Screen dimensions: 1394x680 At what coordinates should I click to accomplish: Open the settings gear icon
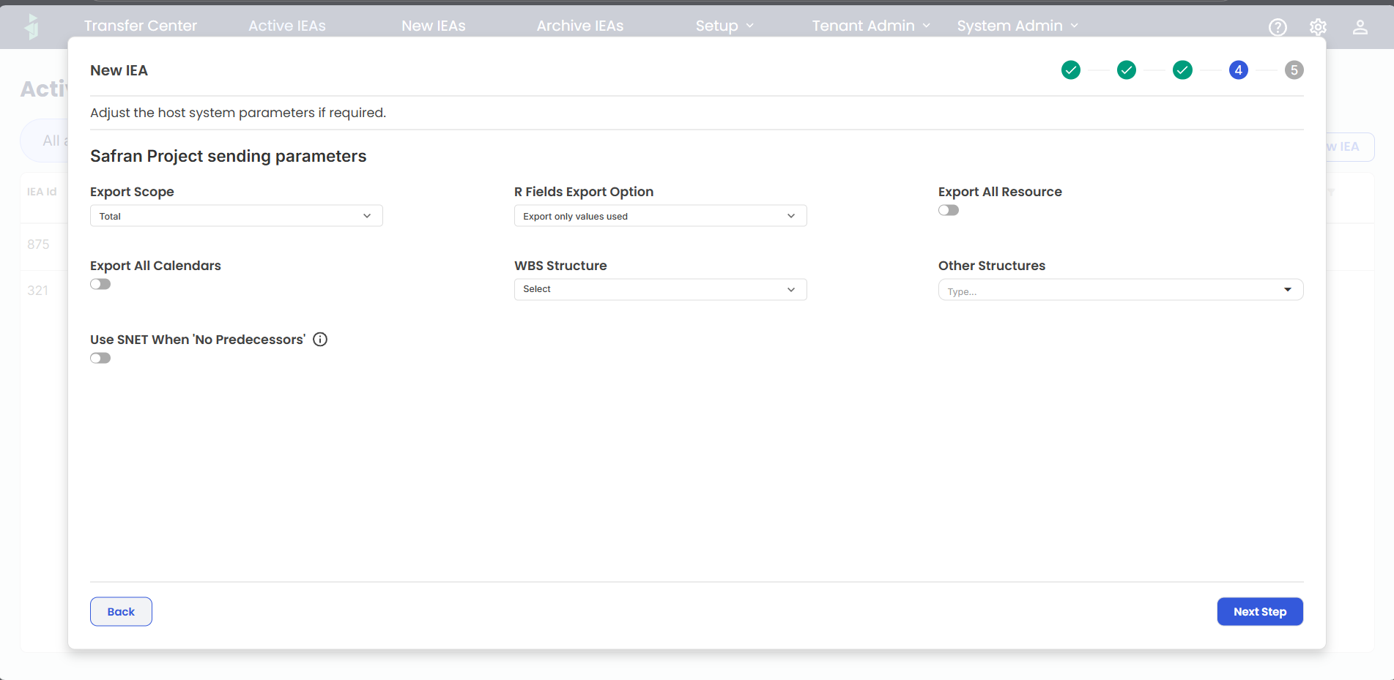pos(1318,27)
